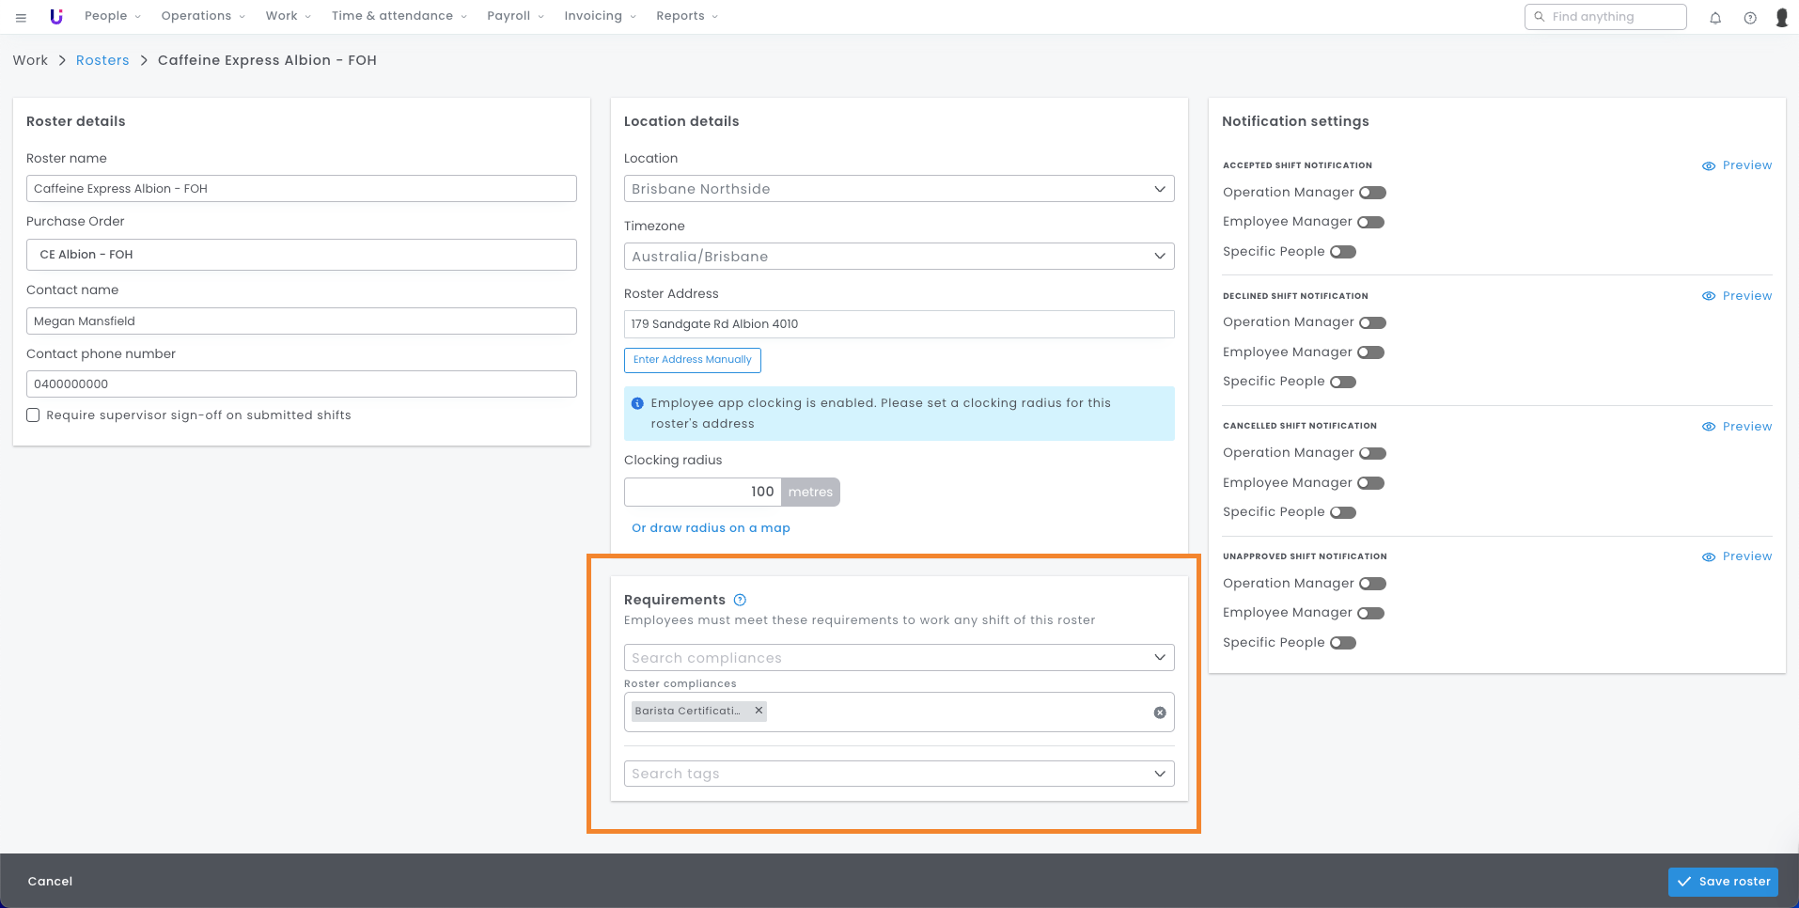This screenshot has width=1799, height=908.
Task: Expand the Timezone dropdown
Action: [x=899, y=257]
